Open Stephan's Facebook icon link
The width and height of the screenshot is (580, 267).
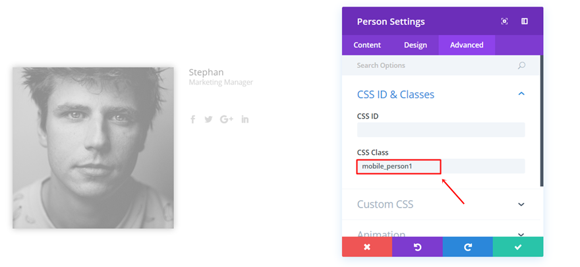[x=193, y=119]
